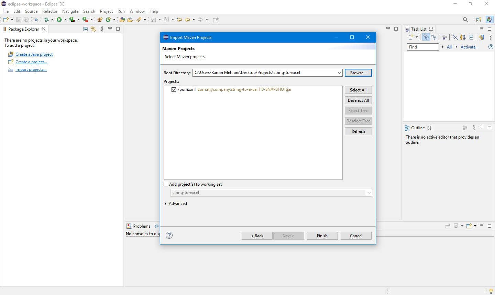The height and width of the screenshot is (295, 495).
Task: Click the Pin Editor icon
Action: pyautogui.click(x=216, y=20)
